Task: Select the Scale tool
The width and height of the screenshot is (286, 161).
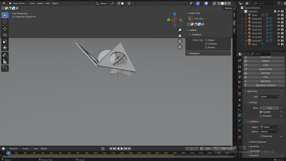Action: [5, 41]
